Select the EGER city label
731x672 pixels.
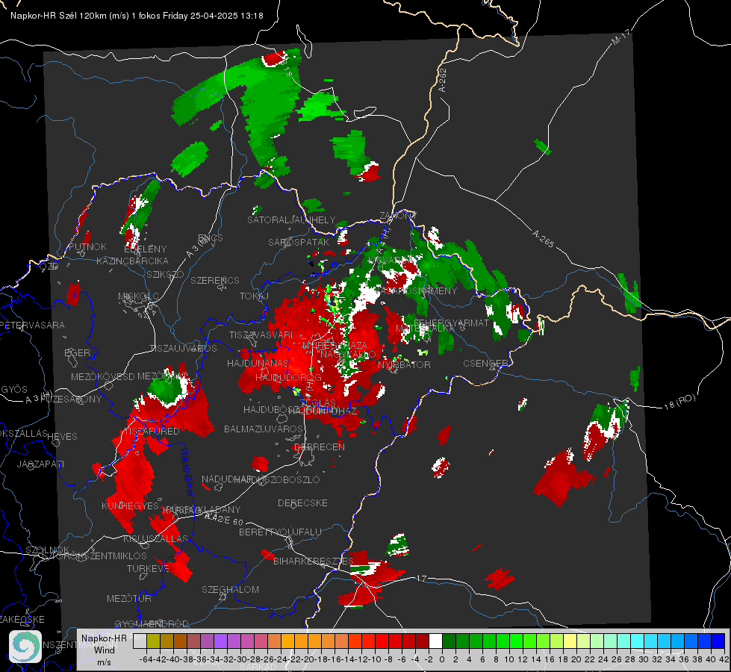pyautogui.click(x=77, y=352)
